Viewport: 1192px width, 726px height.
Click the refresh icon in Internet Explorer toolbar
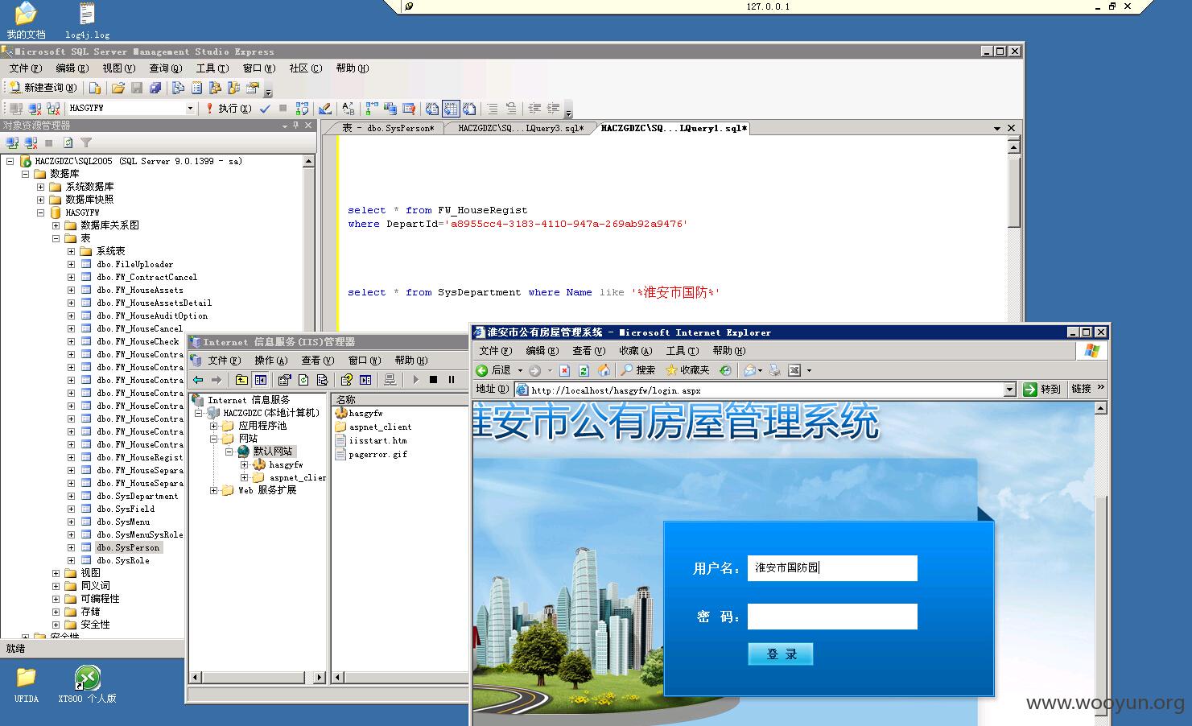point(584,370)
